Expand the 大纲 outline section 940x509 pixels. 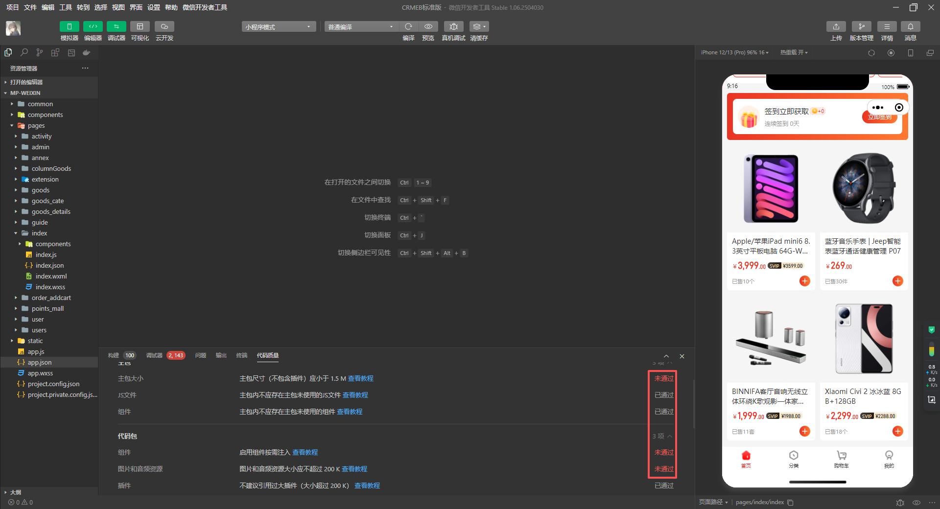click(49, 492)
